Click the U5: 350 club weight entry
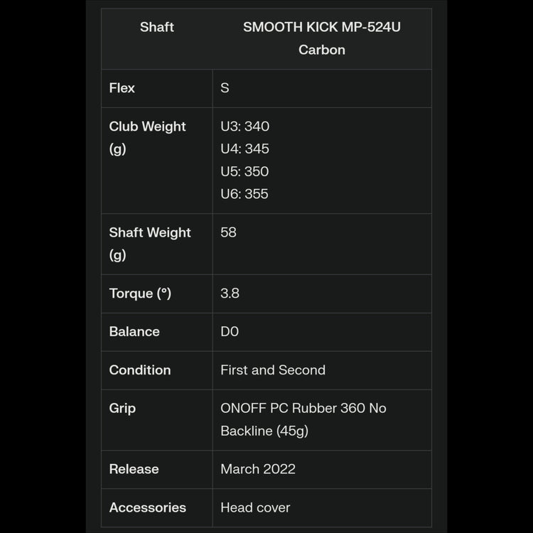Image resolution: width=533 pixels, height=533 pixels. (244, 171)
